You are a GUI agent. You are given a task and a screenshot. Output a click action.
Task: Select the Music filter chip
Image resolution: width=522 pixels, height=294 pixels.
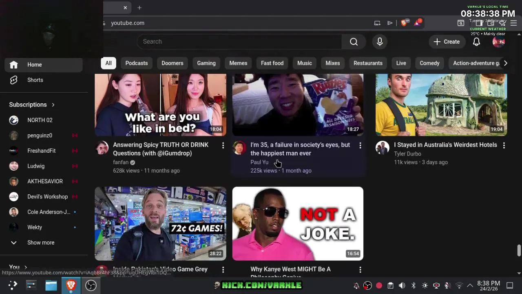tap(305, 63)
